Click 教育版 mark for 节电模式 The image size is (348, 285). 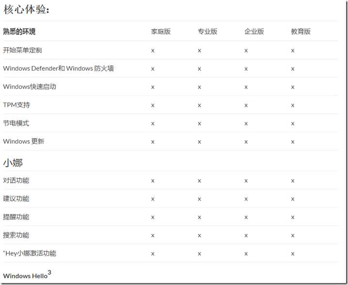tap(293, 124)
